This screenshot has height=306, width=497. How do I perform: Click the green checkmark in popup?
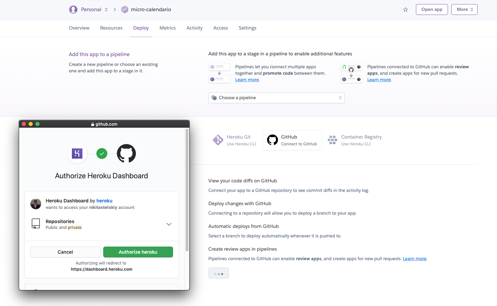tap(102, 154)
